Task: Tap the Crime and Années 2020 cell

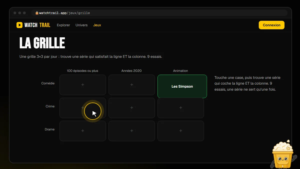Action: pos(132,108)
